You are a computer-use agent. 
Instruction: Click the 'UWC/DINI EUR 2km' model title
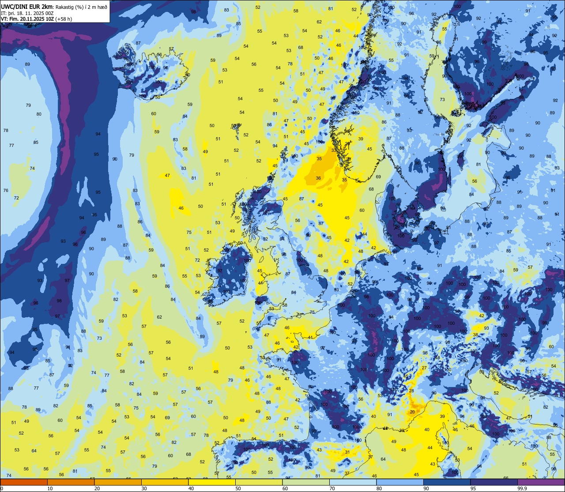[26, 6]
